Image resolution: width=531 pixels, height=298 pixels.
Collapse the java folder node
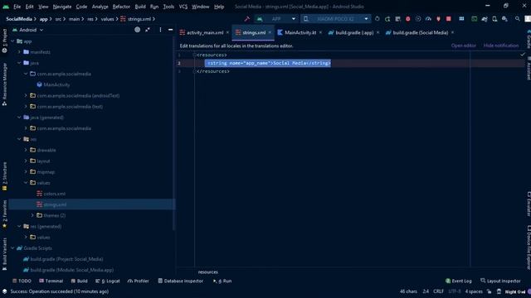(x=19, y=63)
